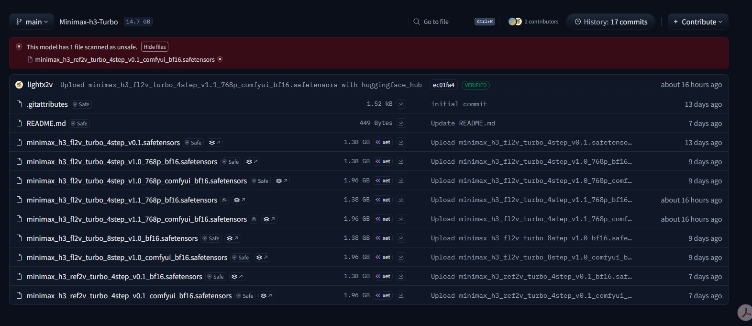
Task: Open the commit message on the minimax_h3_fl2v_turbo_8step_v1.0_bf16.safetensors row
Action: (531, 238)
